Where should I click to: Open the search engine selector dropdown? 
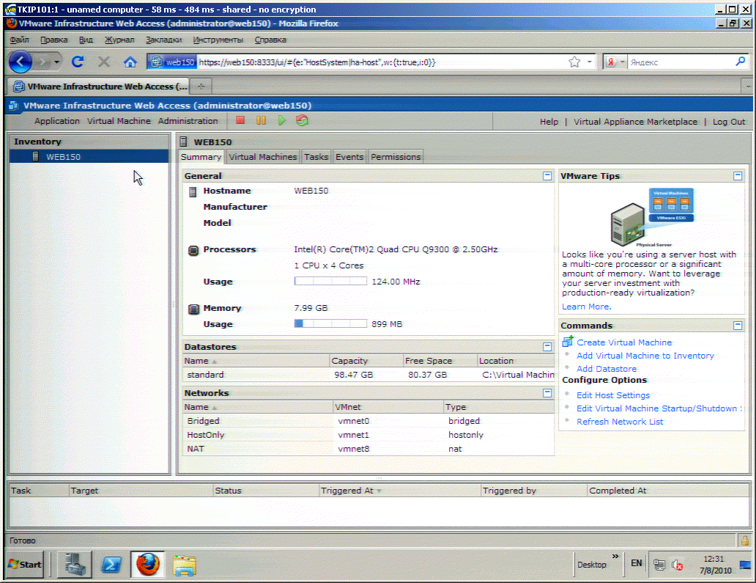(622, 62)
